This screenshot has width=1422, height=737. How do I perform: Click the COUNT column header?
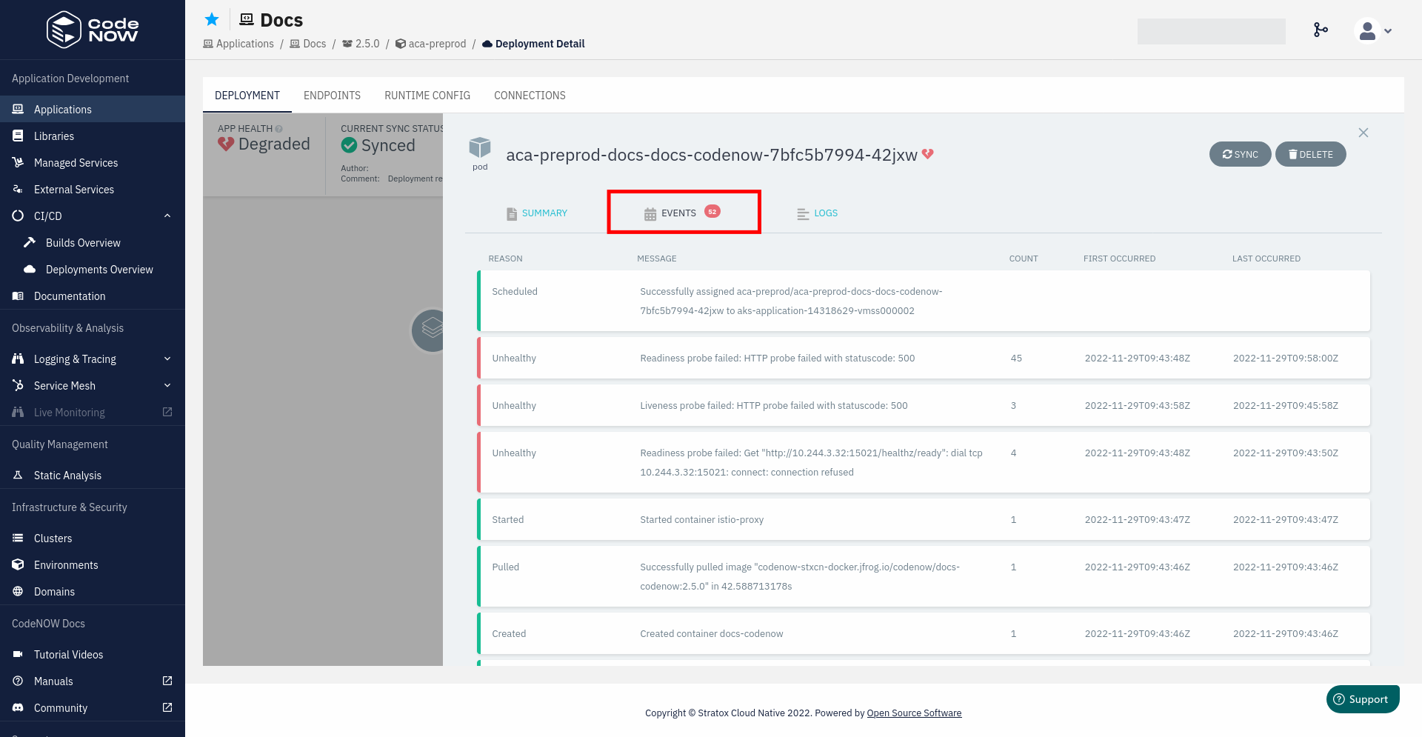tap(1024, 259)
